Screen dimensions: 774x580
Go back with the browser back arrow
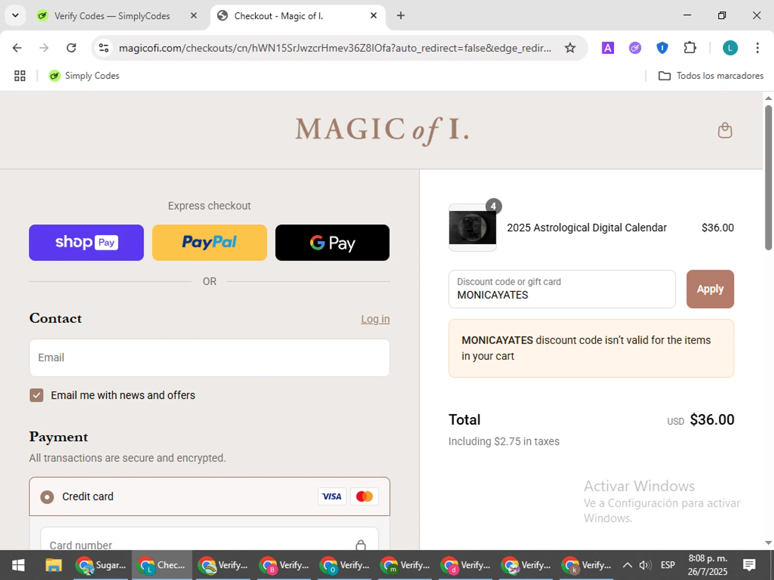tap(17, 48)
